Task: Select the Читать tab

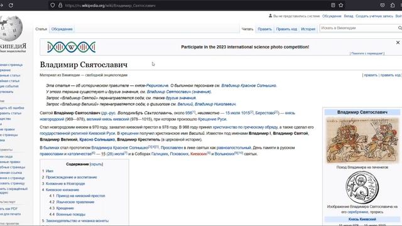Action: point(247,29)
